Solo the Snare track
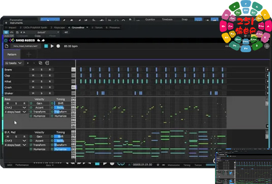 click(42, 69)
